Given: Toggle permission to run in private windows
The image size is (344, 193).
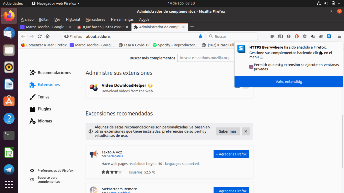Looking at the screenshot, I should (x=251, y=67).
